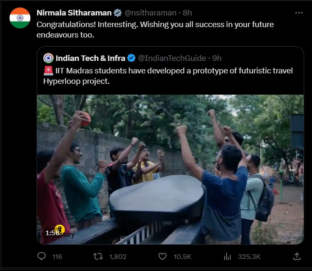Click the Indian Tech & Infra account name
This screenshot has height=271, width=312.
(90, 58)
